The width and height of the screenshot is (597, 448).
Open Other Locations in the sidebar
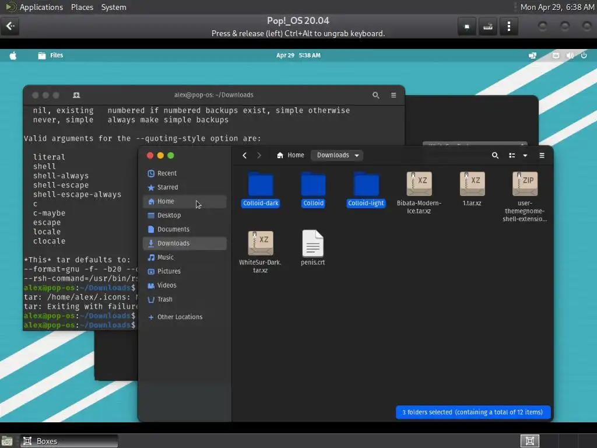[185, 317]
